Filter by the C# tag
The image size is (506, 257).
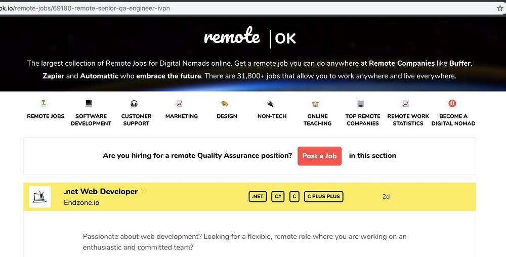[x=278, y=196]
